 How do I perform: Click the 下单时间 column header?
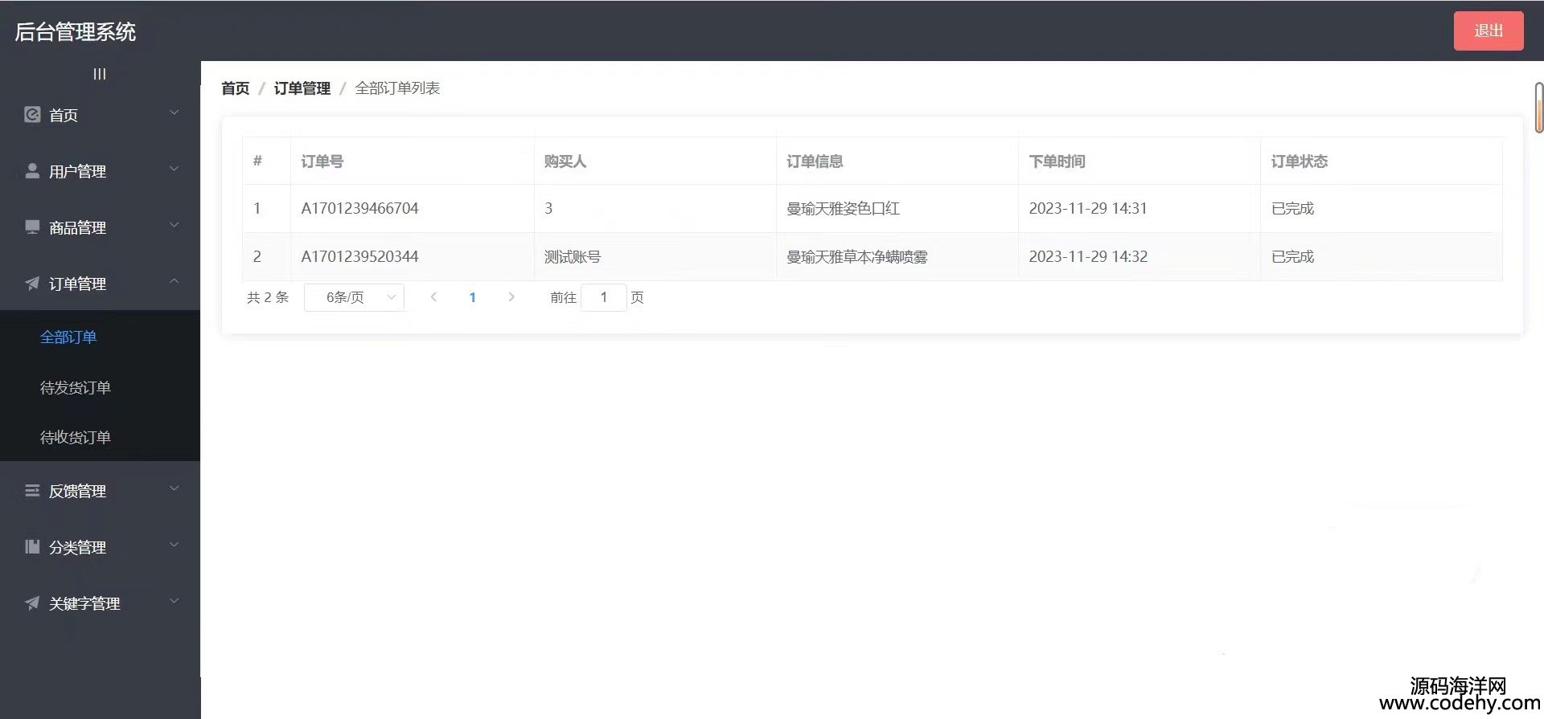tap(1057, 161)
